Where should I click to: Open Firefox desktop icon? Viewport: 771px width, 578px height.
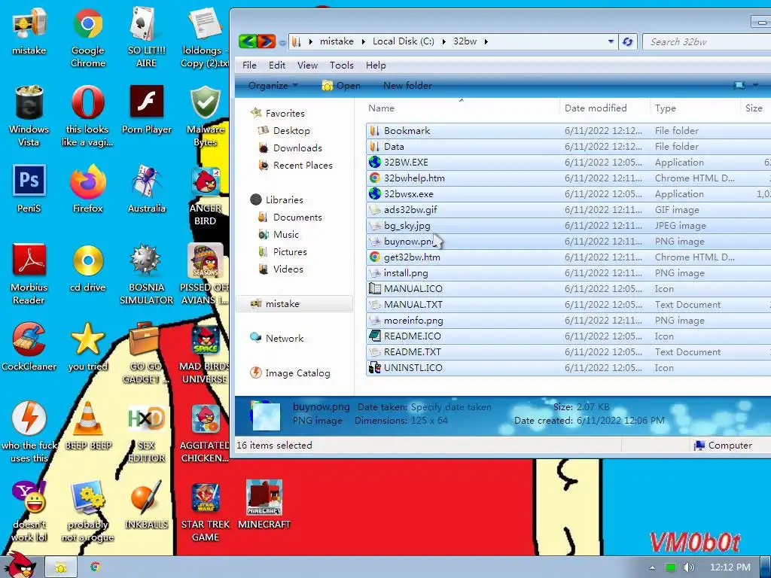(x=88, y=188)
